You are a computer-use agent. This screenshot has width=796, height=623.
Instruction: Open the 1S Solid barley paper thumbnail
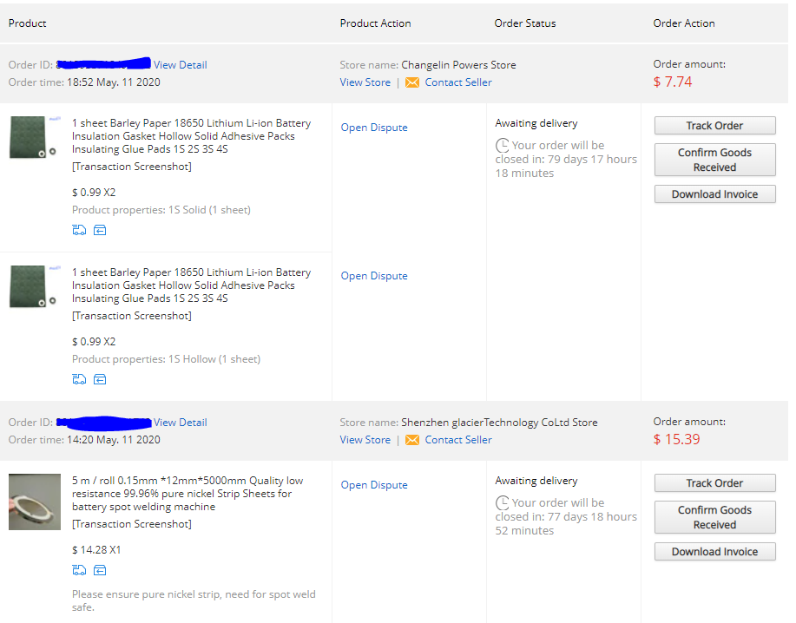[35, 137]
